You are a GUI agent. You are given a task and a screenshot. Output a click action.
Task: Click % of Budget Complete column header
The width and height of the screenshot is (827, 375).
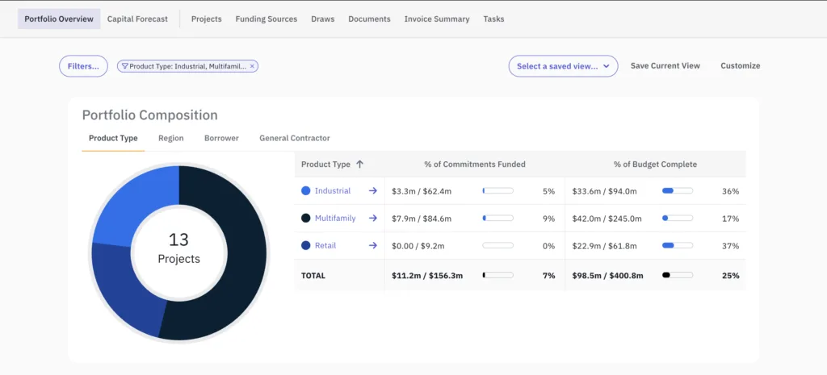pos(655,165)
